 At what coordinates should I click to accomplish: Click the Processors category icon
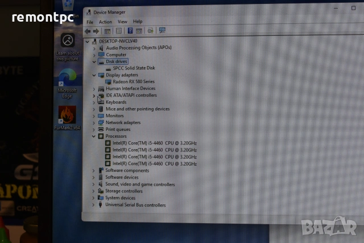click(x=101, y=136)
